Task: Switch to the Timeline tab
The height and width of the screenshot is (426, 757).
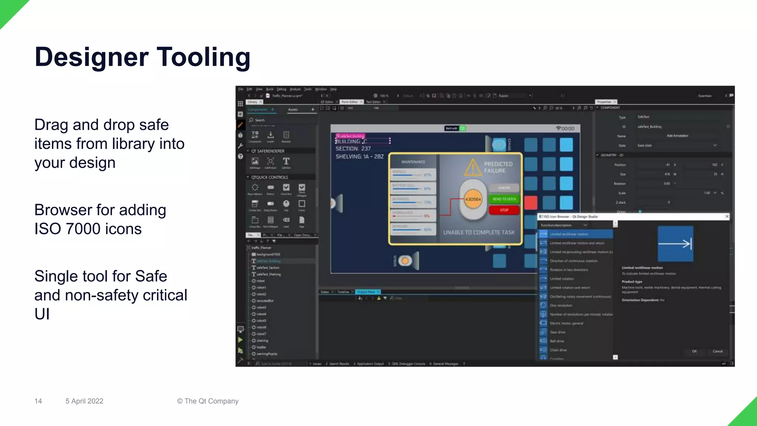Action: (x=343, y=292)
